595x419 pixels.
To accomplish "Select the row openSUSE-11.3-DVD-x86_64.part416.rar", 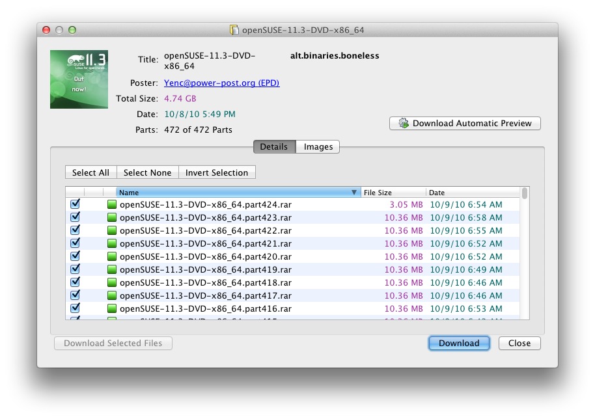I will click(x=292, y=308).
